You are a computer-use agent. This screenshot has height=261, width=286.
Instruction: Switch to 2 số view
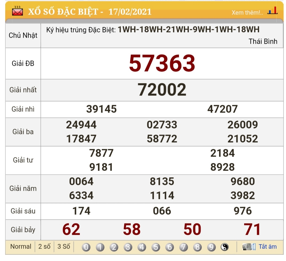pos(44,246)
